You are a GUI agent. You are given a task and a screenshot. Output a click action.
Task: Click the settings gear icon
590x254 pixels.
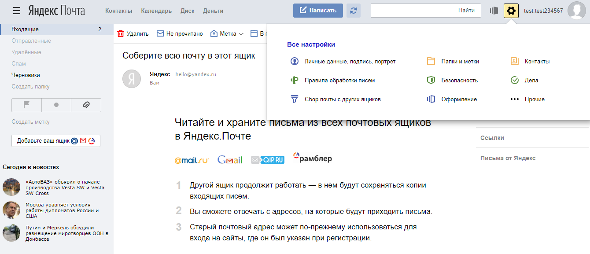coord(511,11)
